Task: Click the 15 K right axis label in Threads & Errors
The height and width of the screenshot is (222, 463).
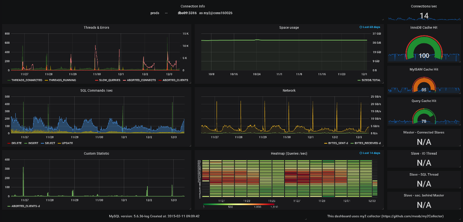Action: click(x=186, y=34)
